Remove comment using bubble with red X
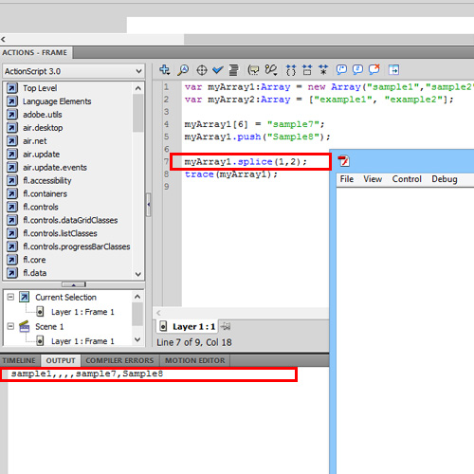The height and width of the screenshot is (474, 474). point(374,69)
